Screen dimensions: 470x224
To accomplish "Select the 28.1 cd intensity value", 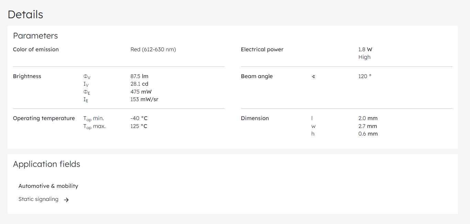I will pos(140,84).
